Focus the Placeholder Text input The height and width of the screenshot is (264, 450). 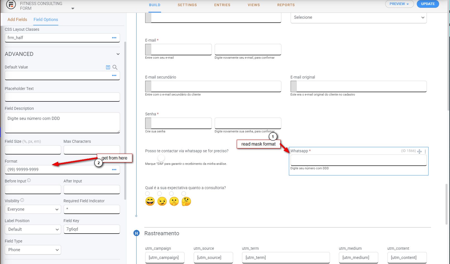click(62, 97)
